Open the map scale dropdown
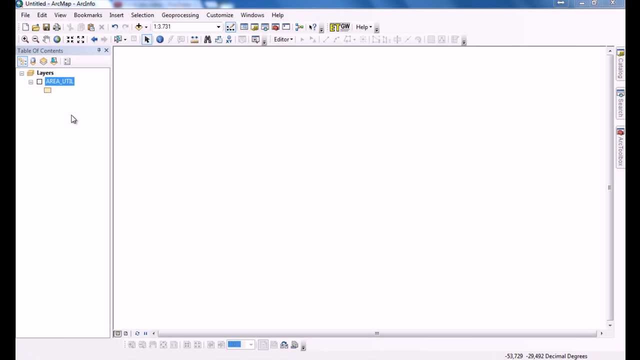The image size is (640, 360). click(218, 27)
